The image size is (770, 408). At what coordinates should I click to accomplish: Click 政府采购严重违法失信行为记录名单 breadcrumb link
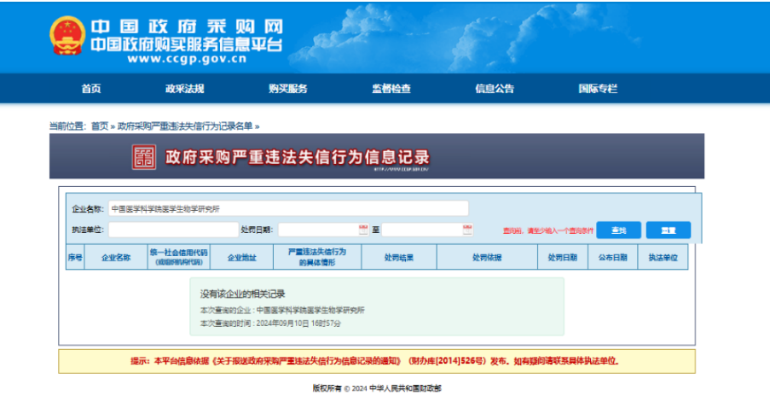pyautogui.click(x=185, y=126)
